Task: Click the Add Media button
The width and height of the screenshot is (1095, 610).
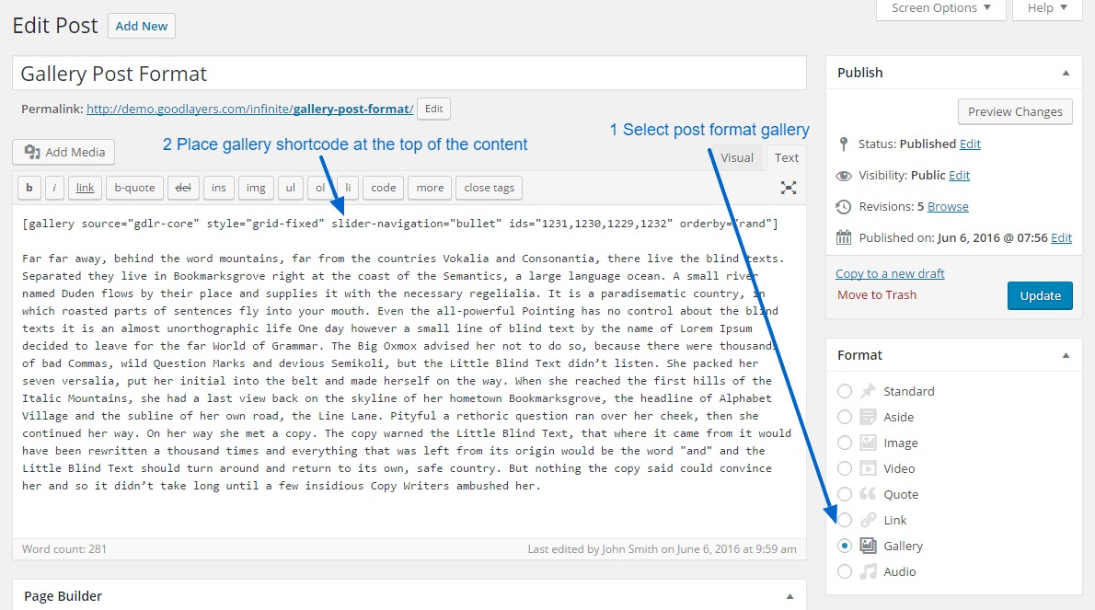Action: (x=64, y=152)
